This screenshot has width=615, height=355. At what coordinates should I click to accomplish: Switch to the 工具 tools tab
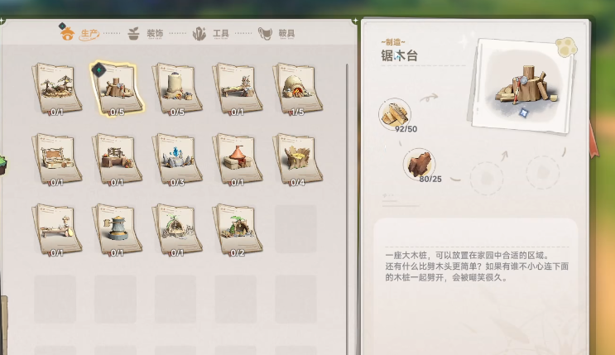coord(210,34)
